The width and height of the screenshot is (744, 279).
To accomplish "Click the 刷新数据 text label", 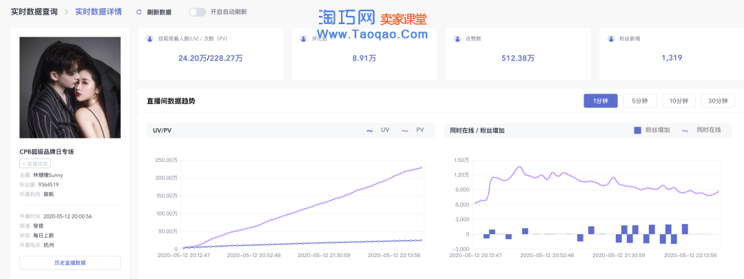I will (159, 12).
